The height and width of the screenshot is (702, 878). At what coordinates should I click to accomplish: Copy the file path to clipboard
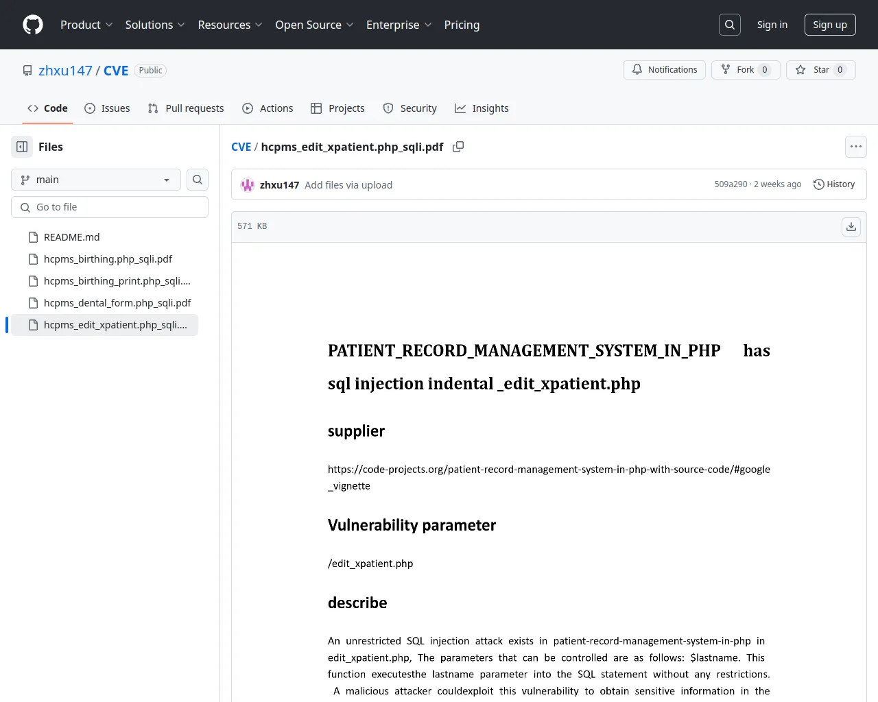pos(458,147)
